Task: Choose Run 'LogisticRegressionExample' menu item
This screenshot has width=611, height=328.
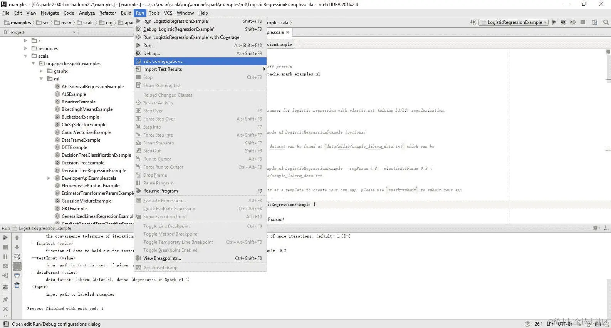Action: click(200, 21)
